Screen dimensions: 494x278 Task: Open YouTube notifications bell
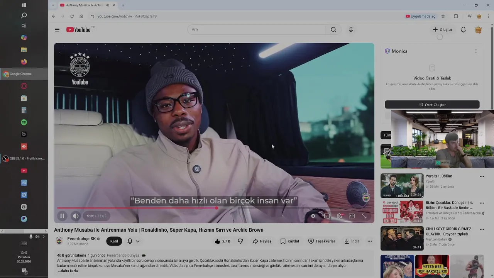[464, 30]
